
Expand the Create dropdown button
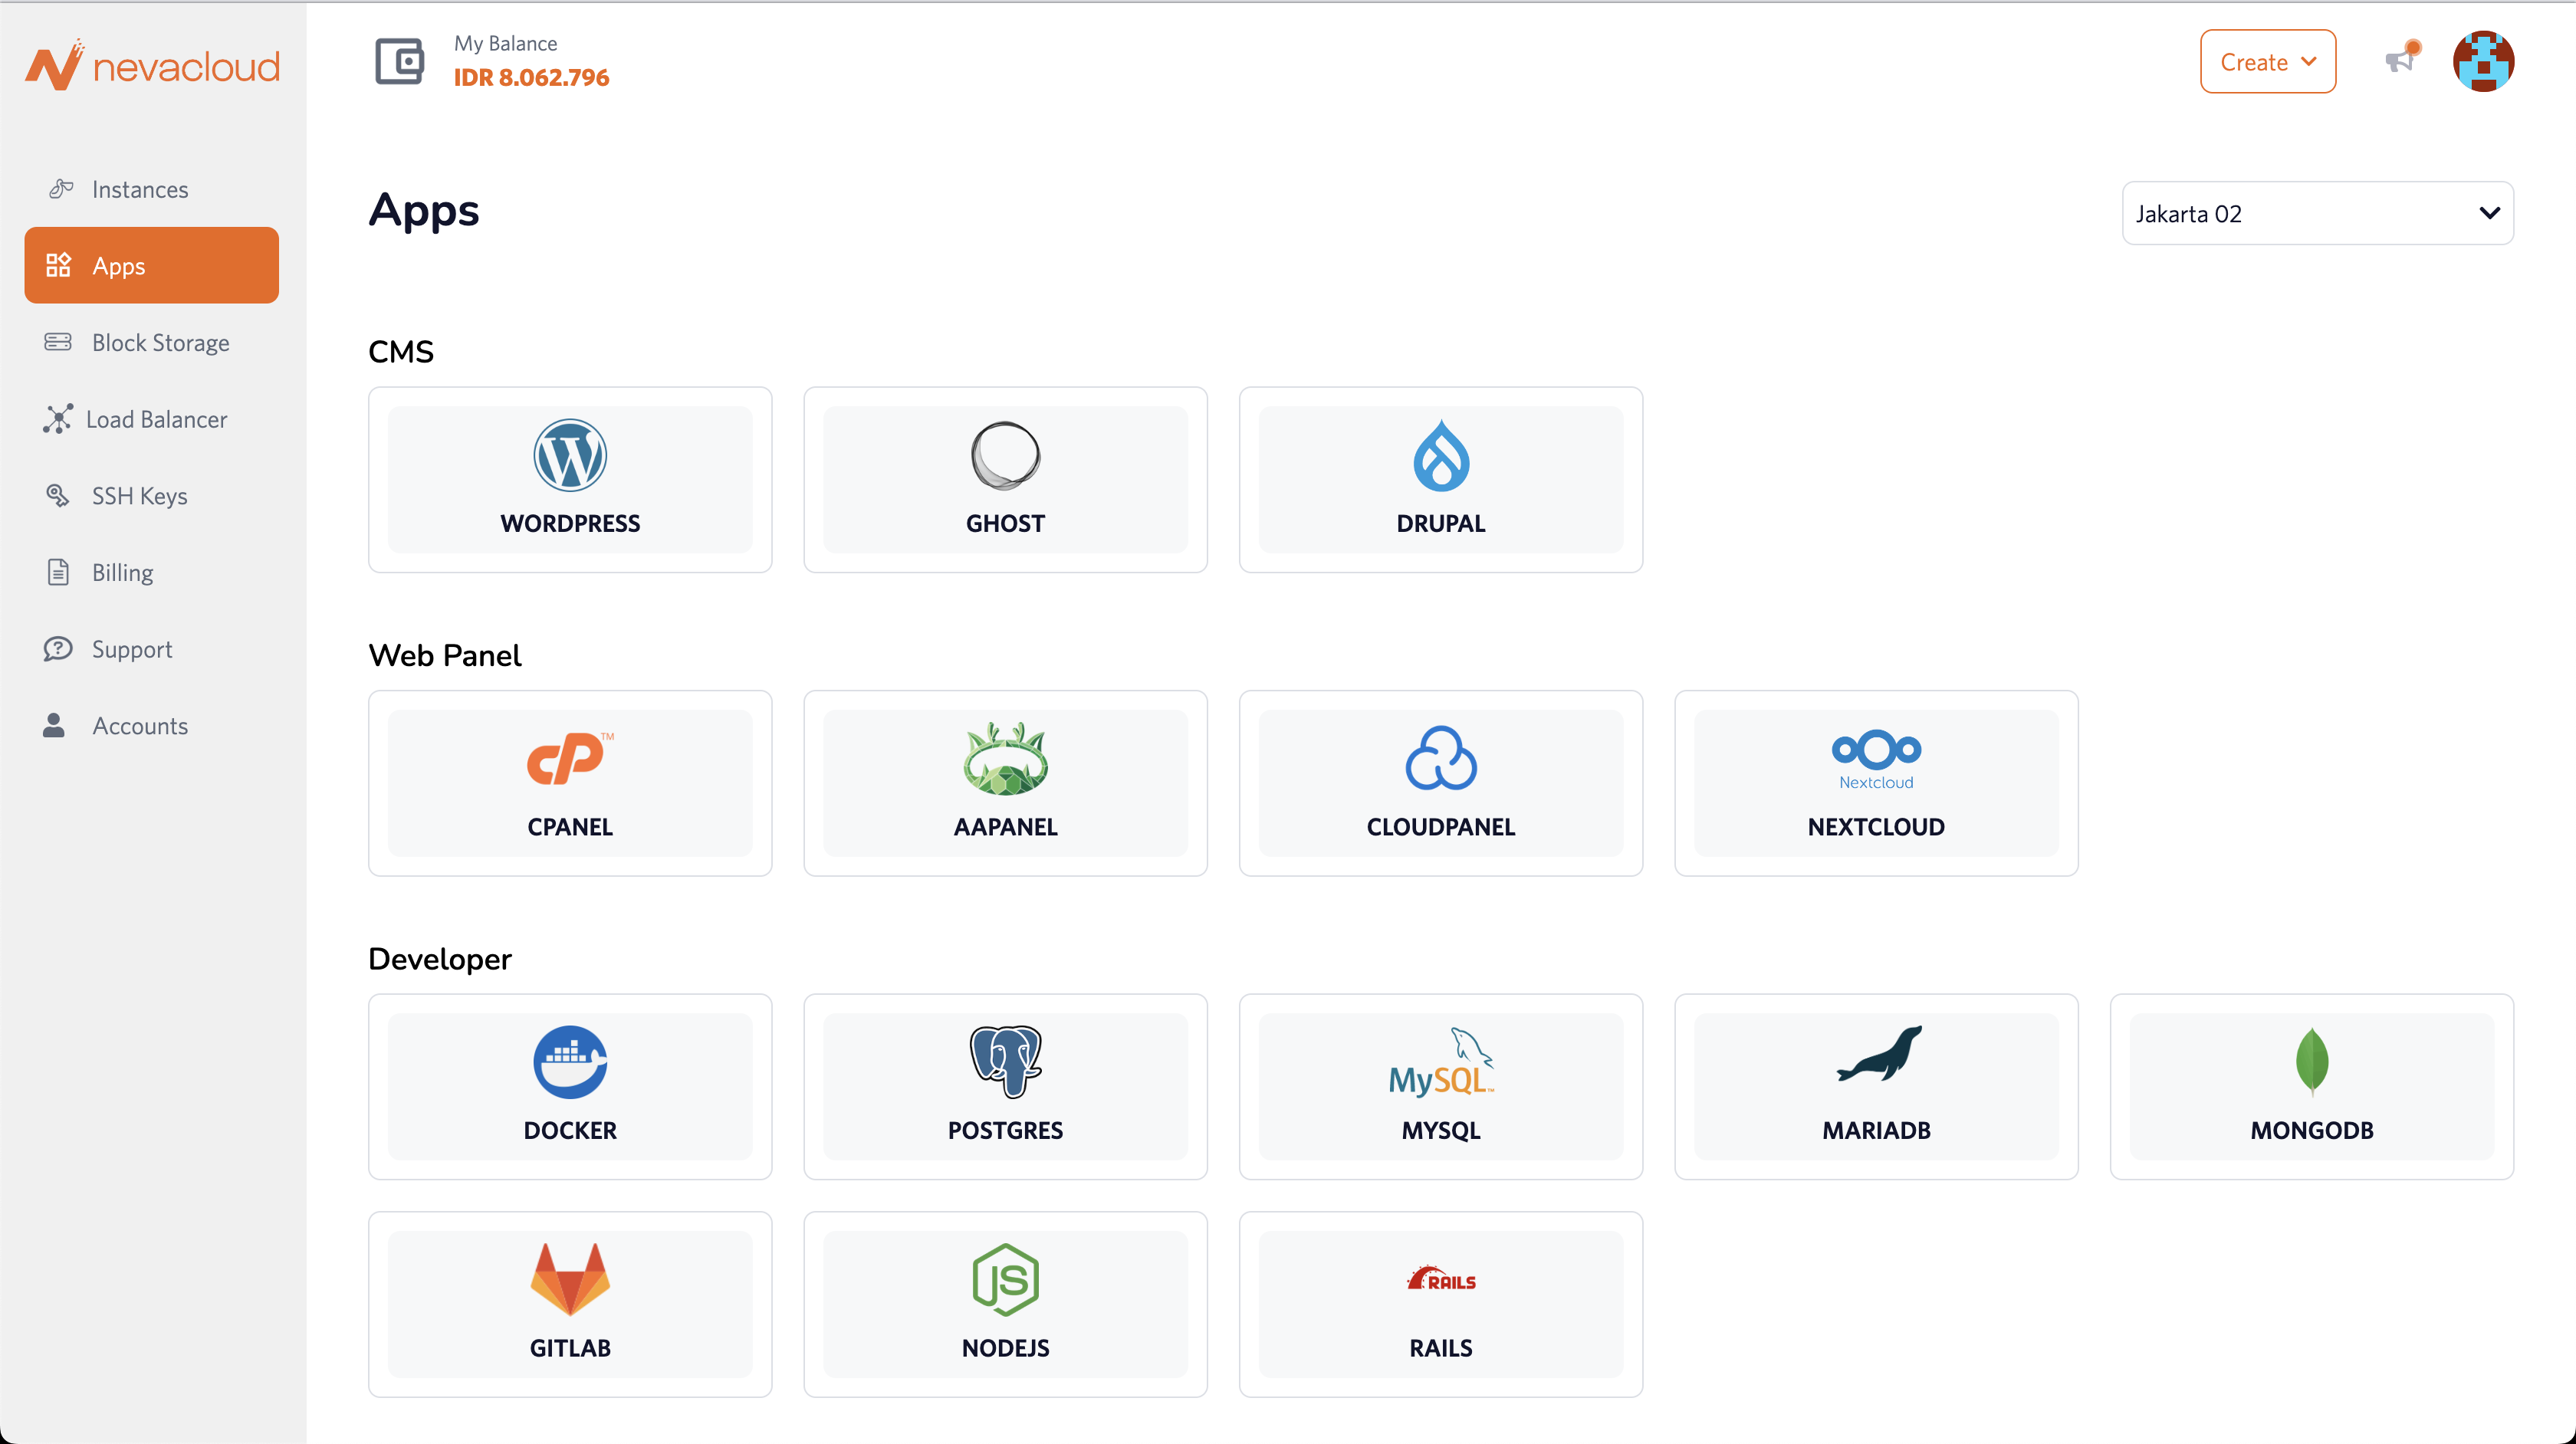[2267, 62]
